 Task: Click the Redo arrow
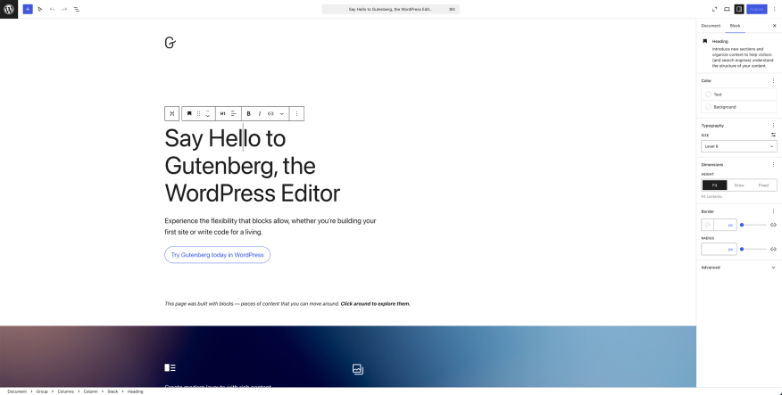(64, 9)
